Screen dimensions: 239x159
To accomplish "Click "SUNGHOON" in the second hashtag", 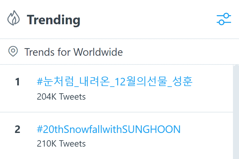I will point(151,129).
